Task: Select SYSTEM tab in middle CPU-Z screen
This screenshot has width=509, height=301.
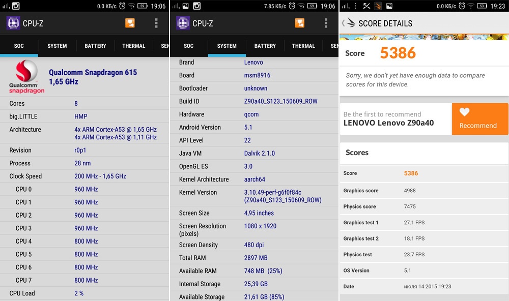Action: click(x=227, y=46)
